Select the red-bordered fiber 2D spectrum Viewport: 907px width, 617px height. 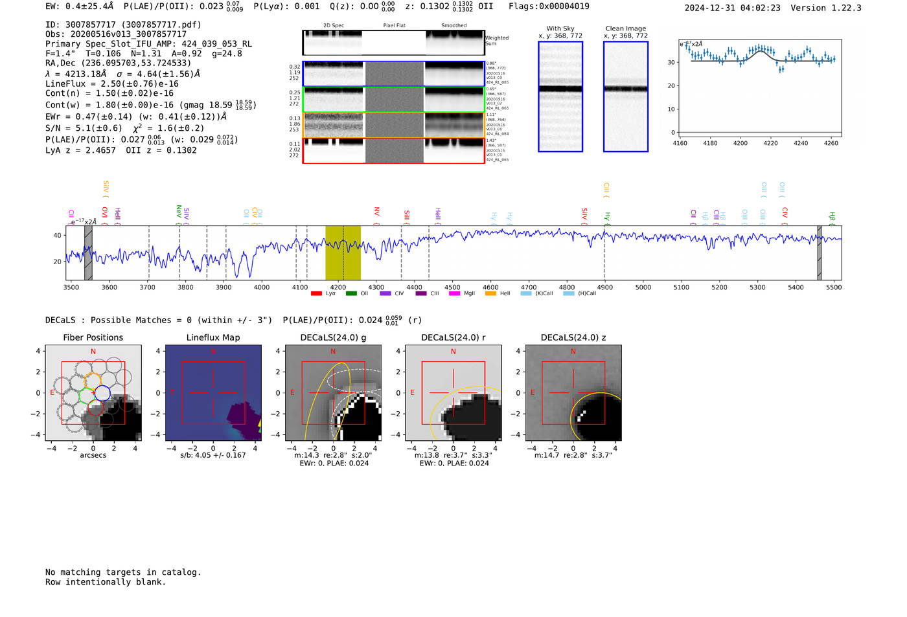coord(393,151)
